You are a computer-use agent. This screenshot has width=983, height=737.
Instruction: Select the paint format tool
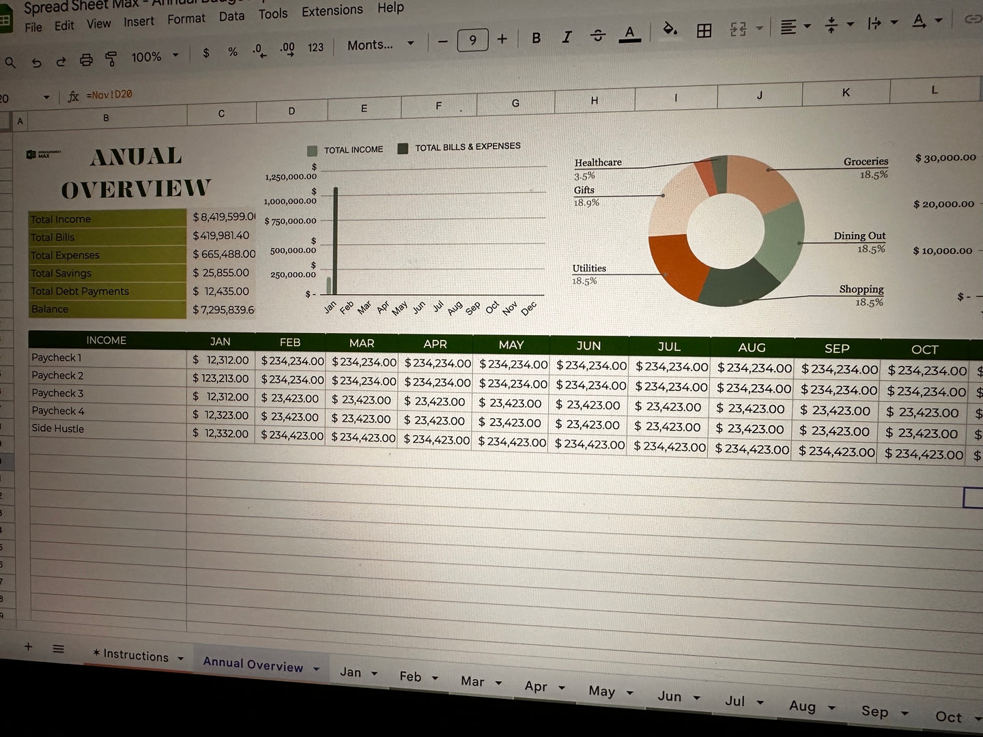pos(111,59)
